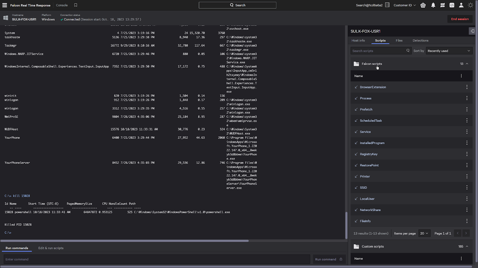Collapse the Falcon scripts section
478x268 pixels.
(x=467, y=64)
